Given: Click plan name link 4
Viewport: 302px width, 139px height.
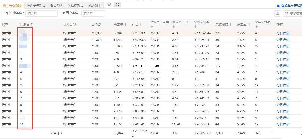Looking at the screenshot, I should [21, 72].
